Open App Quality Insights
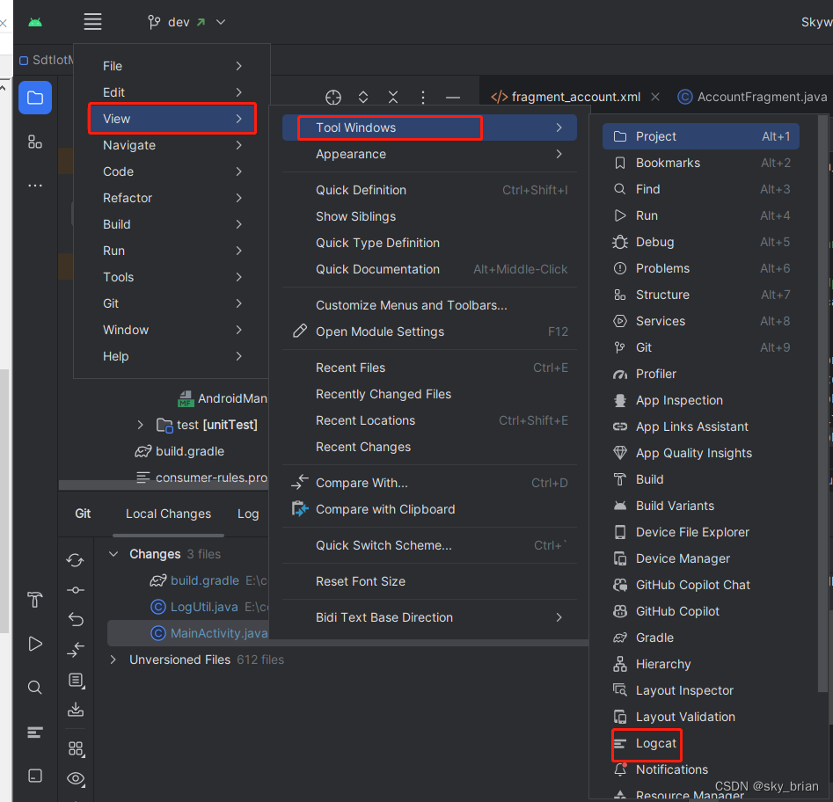This screenshot has height=802, width=833. (701, 453)
